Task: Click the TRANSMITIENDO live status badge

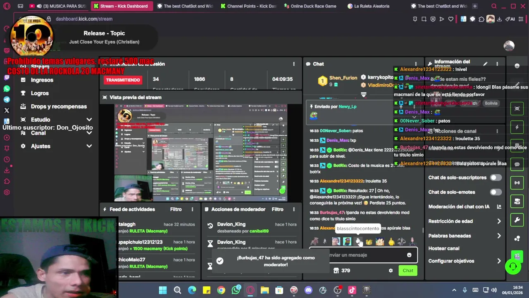Action: click(x=123, y=80)
